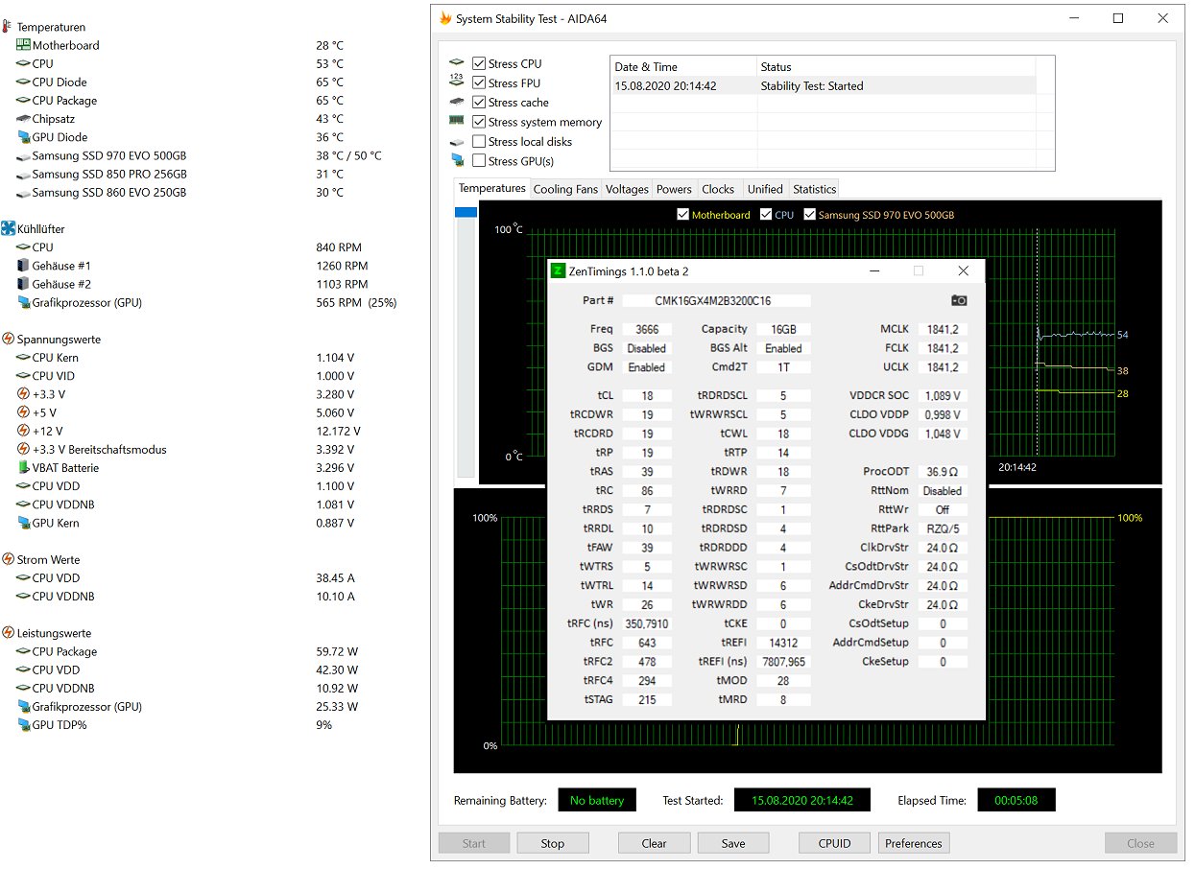This screenshot has height=869, width=1195.
Task: Select the Temperatures tab
Action: (x=491, y=188)
